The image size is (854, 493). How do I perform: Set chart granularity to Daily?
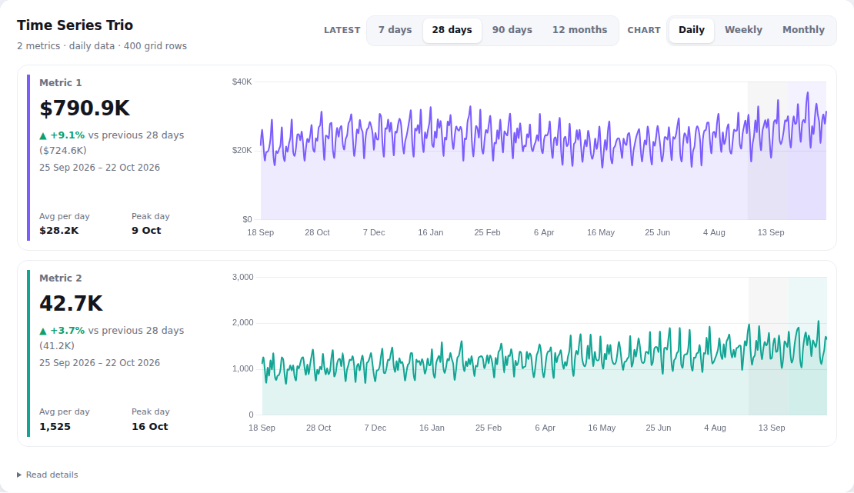pyautogui.click(x=691, y=30)
